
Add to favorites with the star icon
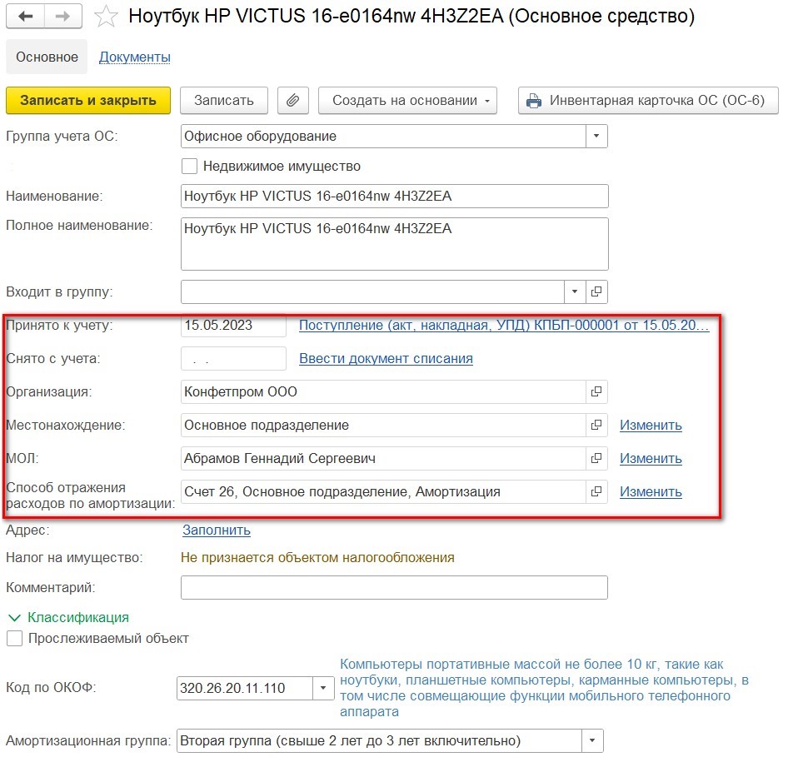(x=106, y=17)
